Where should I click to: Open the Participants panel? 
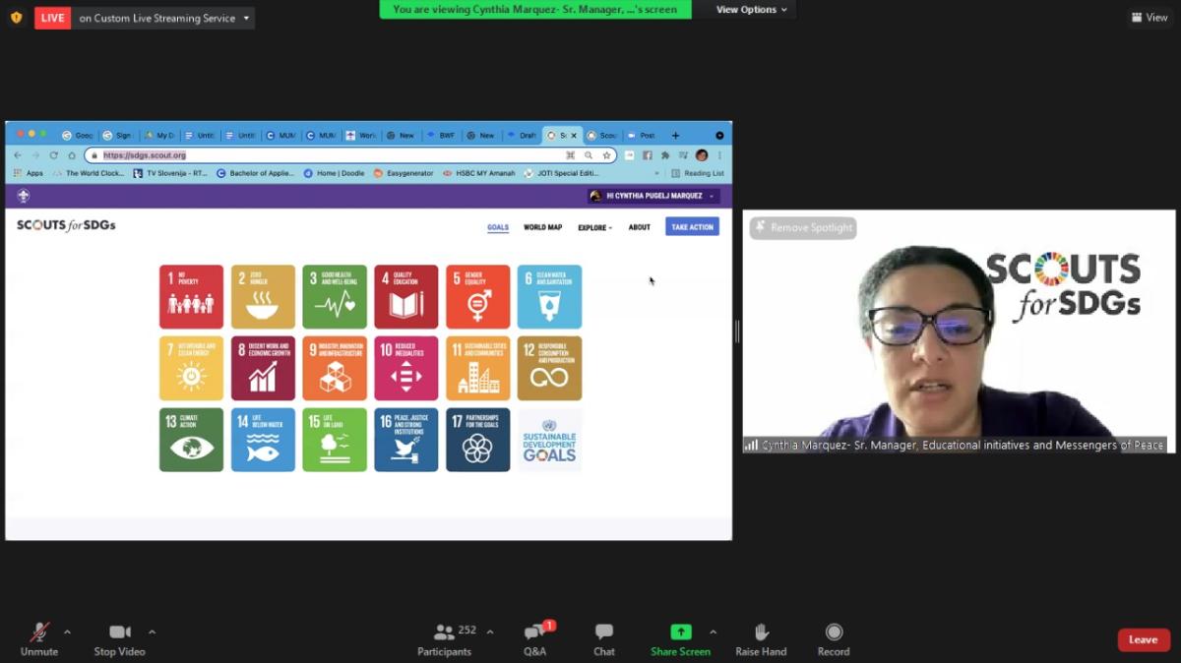(x=445, y=638)
